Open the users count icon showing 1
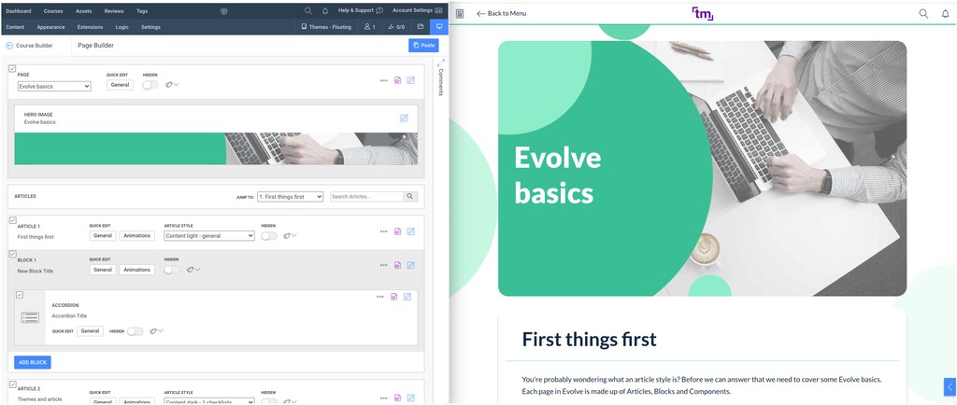Viewport: 957px width, 405px height. coord(369,27)
